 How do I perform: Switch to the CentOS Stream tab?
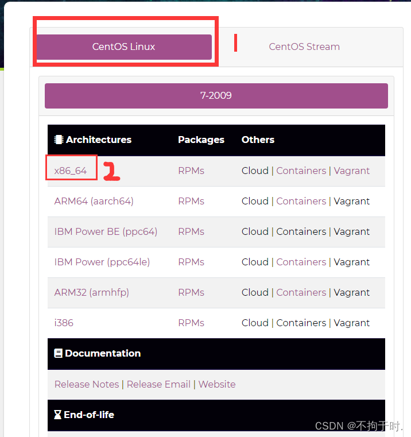tap(304, 47)
